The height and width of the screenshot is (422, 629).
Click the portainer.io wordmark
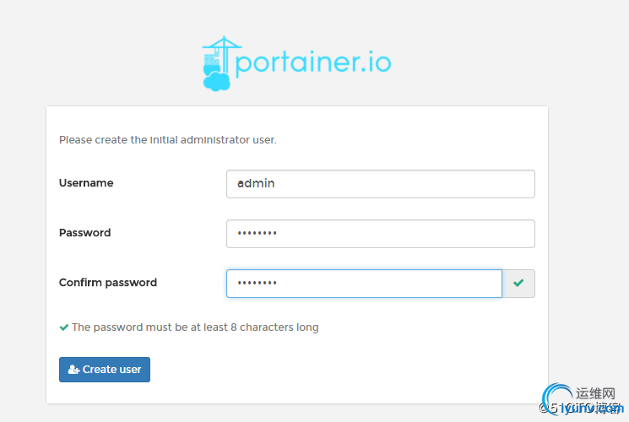[313, 62]
